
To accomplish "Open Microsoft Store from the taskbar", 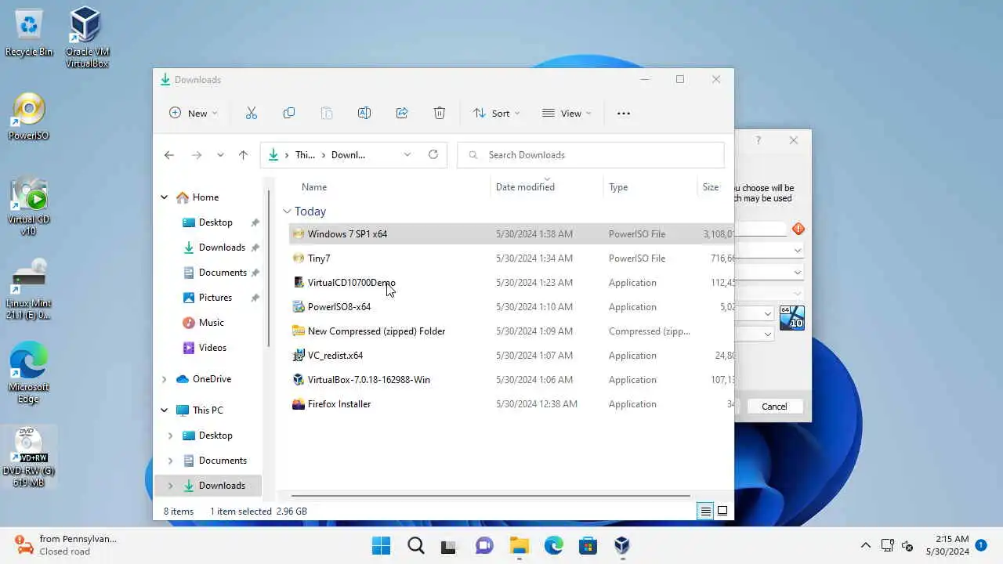I will click(588, 545).
